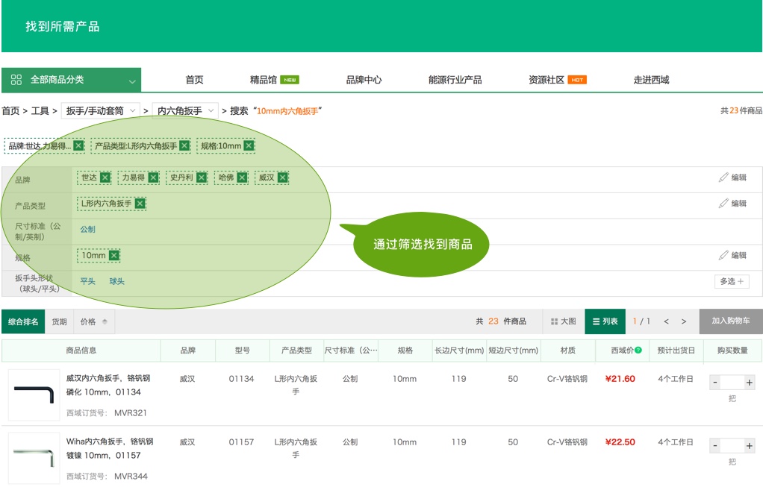Click the help icon next to 西域价
763x487 pixels.
(638, 350)
